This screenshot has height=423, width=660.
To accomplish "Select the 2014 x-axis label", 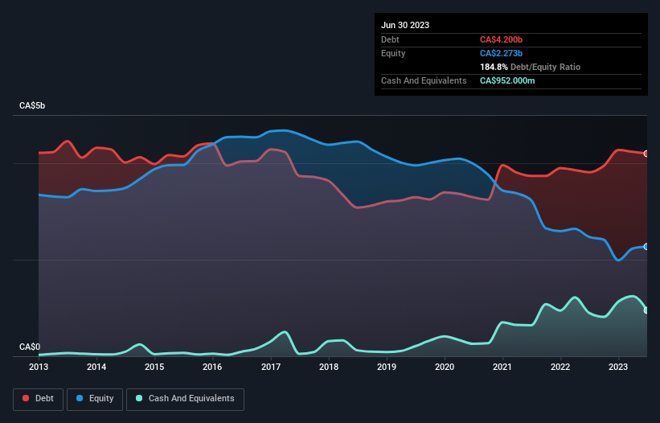I will point(96,367).
